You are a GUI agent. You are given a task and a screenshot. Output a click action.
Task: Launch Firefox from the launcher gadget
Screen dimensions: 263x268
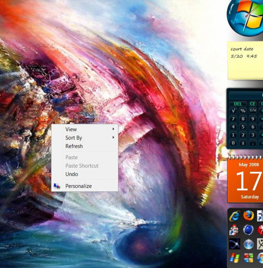248,216
